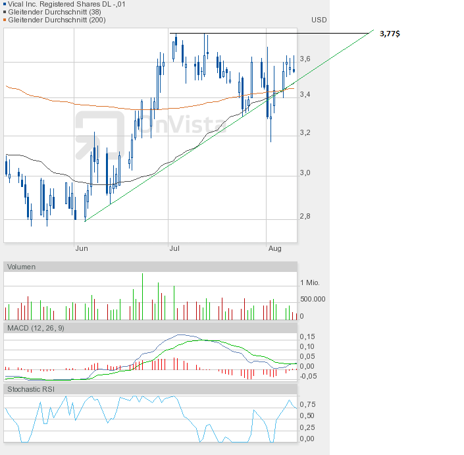
Task: Click the 'Aug' month label on the time axis
Action: (x=274, y=248)
